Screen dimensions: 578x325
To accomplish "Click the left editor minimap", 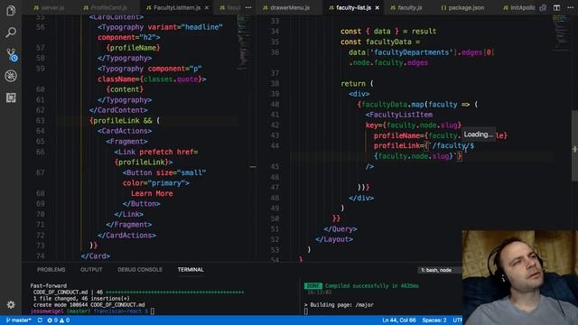I will tap(242, 42).
